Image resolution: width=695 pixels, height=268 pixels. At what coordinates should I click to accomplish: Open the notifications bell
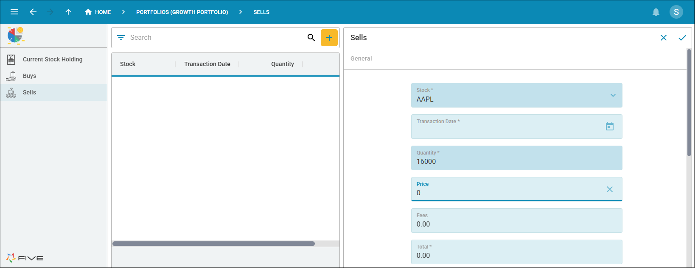click(656, 12)
